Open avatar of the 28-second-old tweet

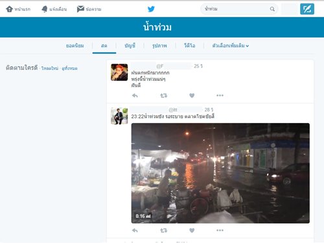coord(119,116)
